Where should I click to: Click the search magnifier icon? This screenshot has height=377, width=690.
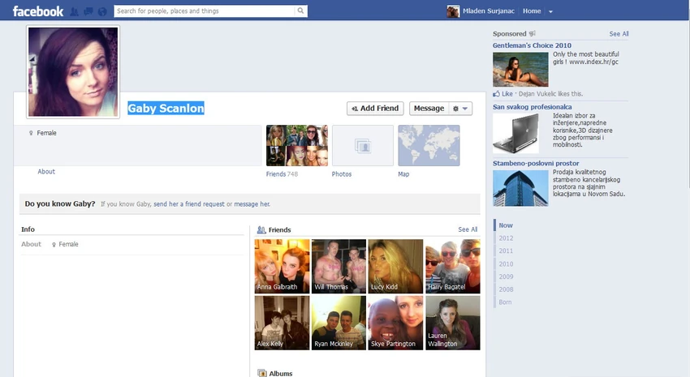tap(300, 11)
